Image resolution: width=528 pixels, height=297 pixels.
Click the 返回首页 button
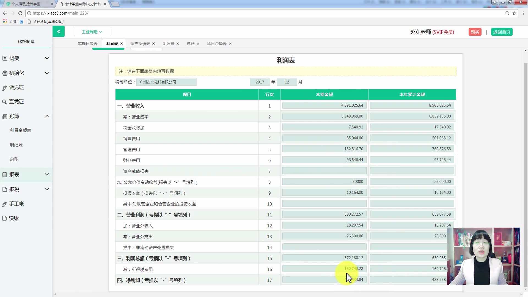pyautogui.click(x=502, y=32)
